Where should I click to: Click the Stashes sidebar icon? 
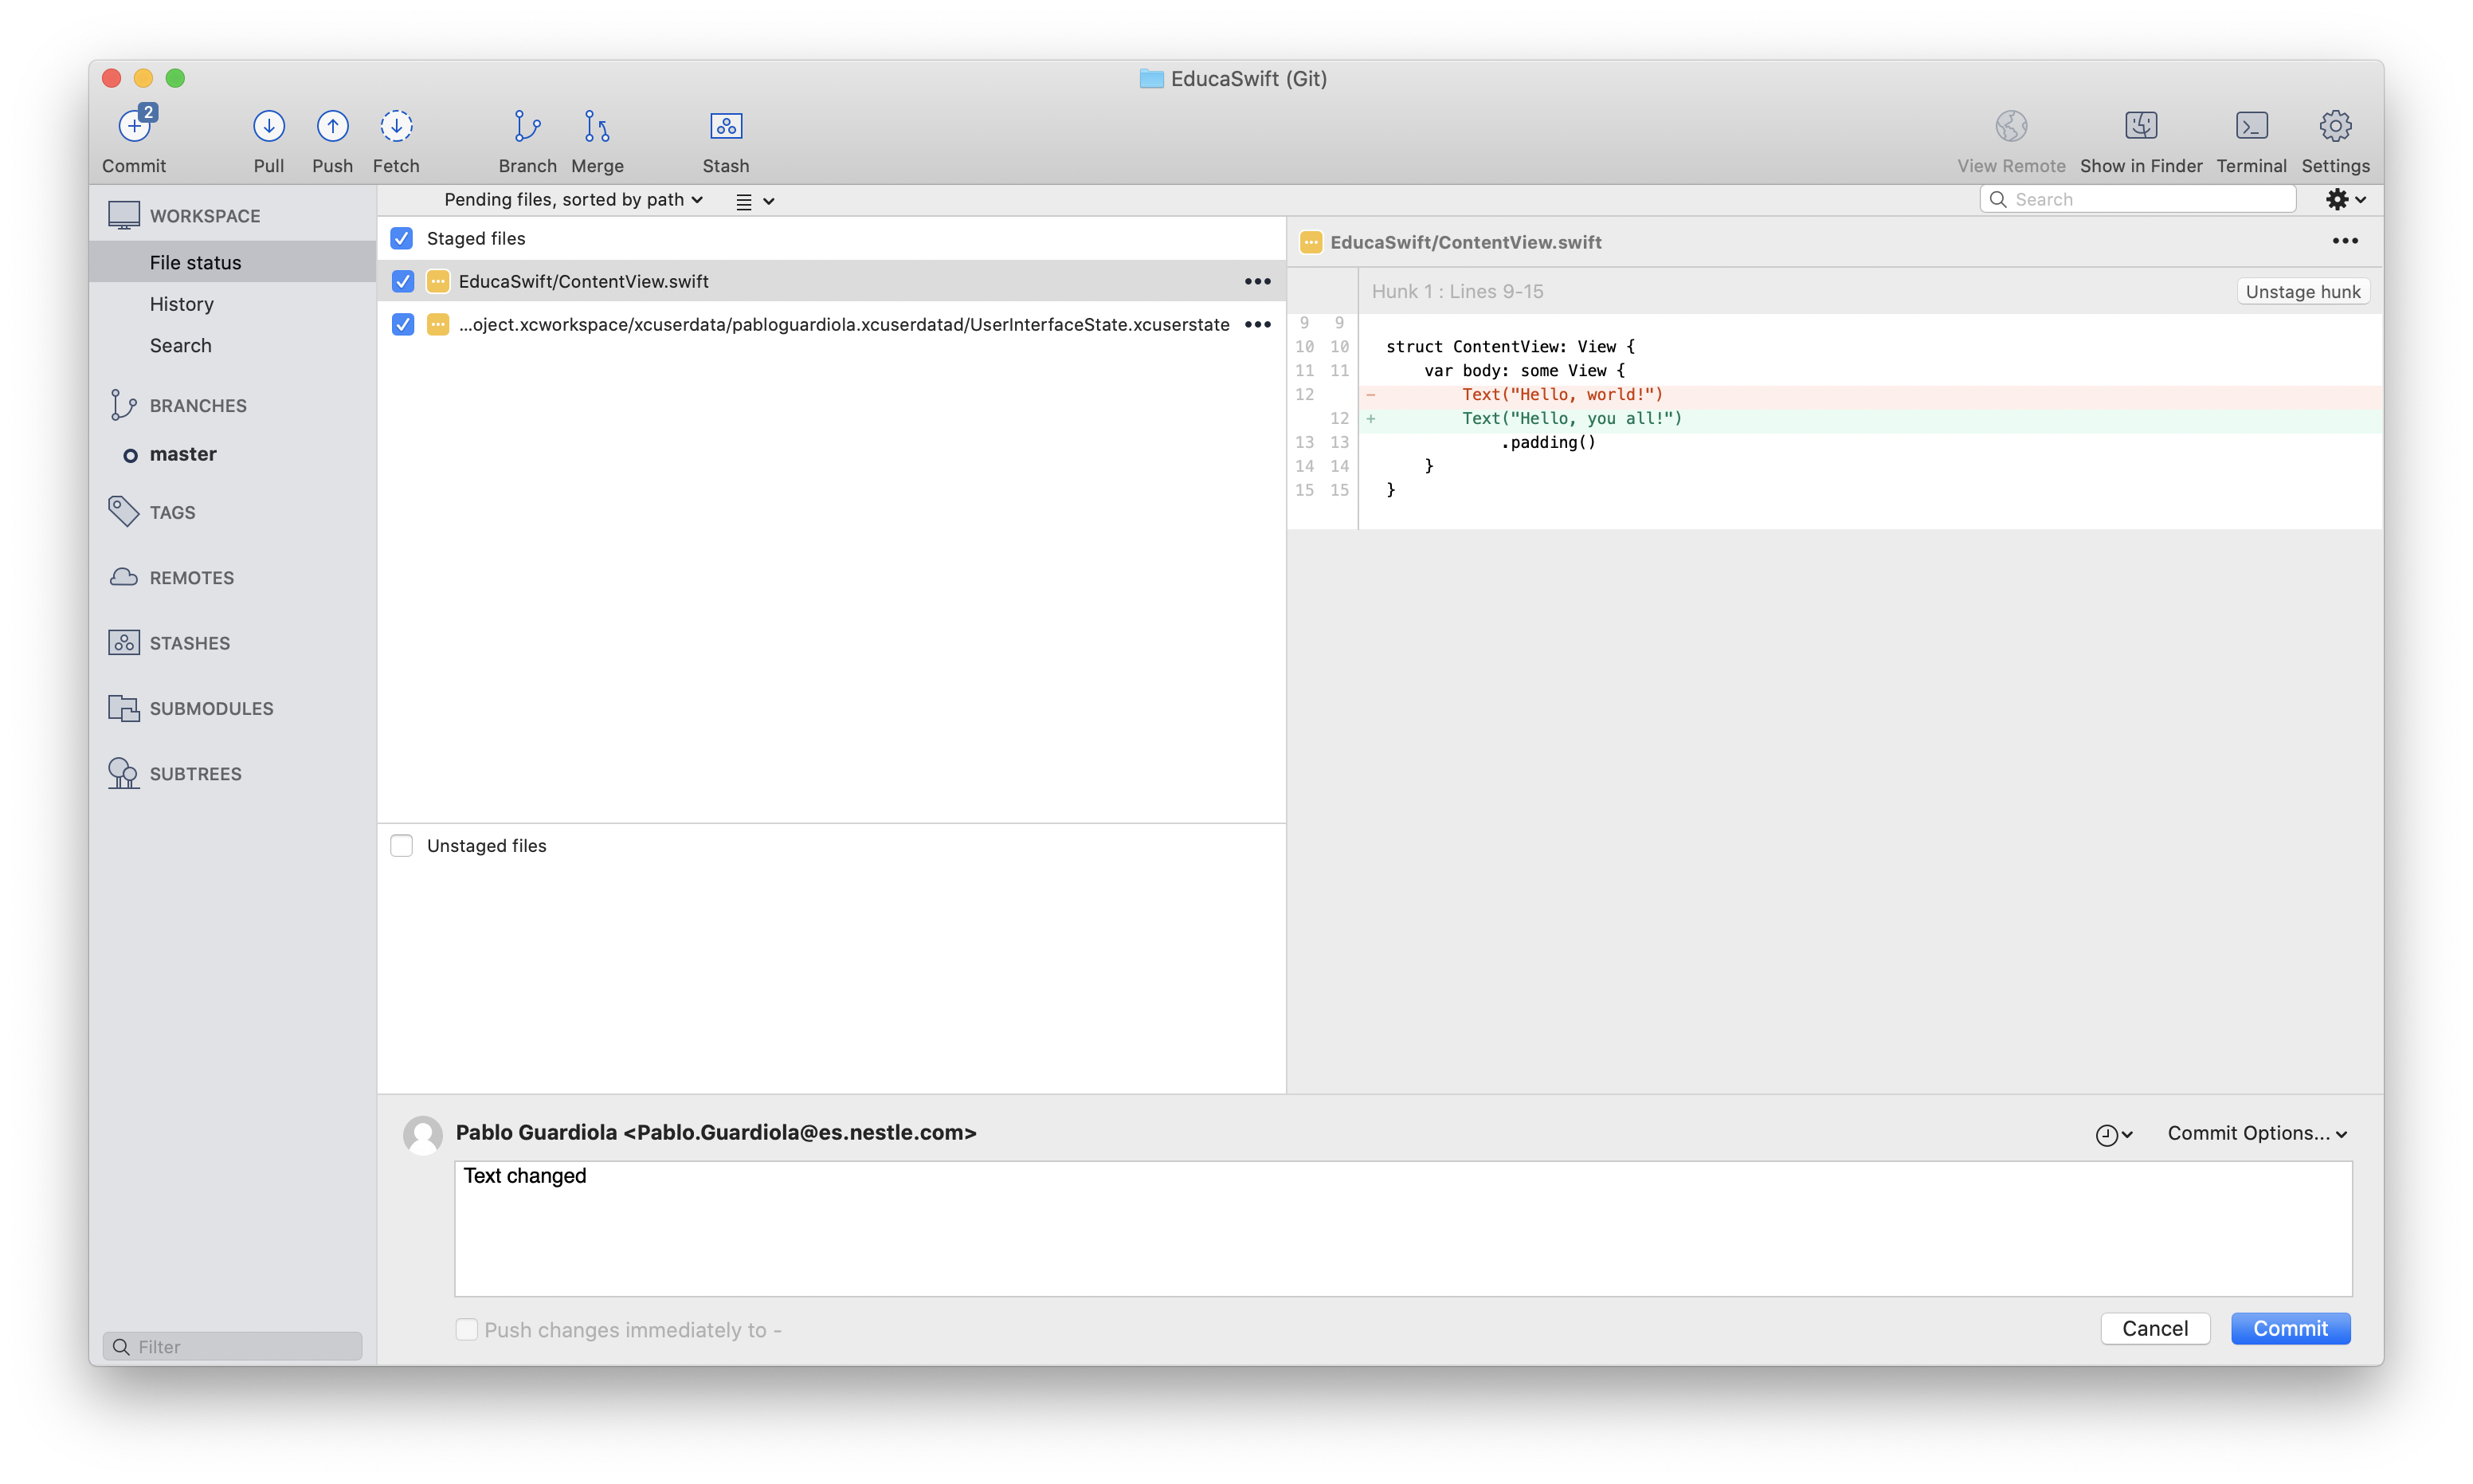tap(124, 642)
